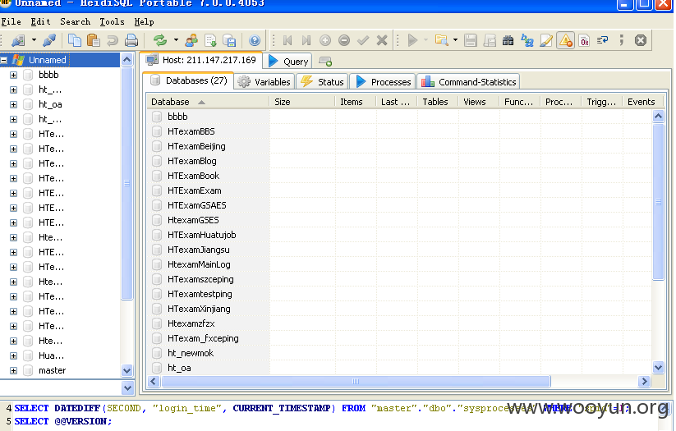Open the Processes tab
The width and height of the screenshot is (676, 431).
click(x=383, y=82)
